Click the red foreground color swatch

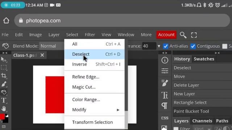[2, 117]
